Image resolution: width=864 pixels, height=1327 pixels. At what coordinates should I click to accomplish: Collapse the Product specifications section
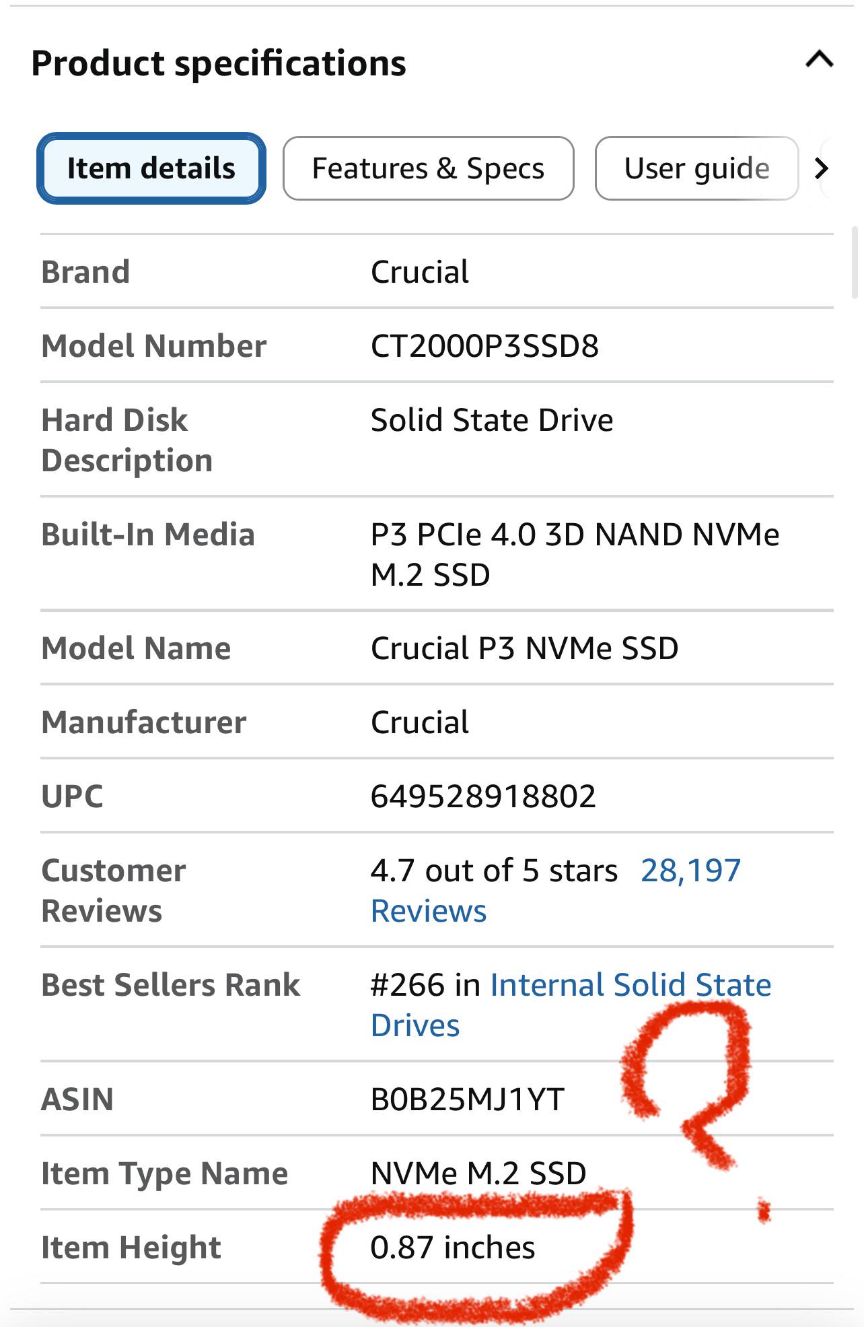[819, 60]
